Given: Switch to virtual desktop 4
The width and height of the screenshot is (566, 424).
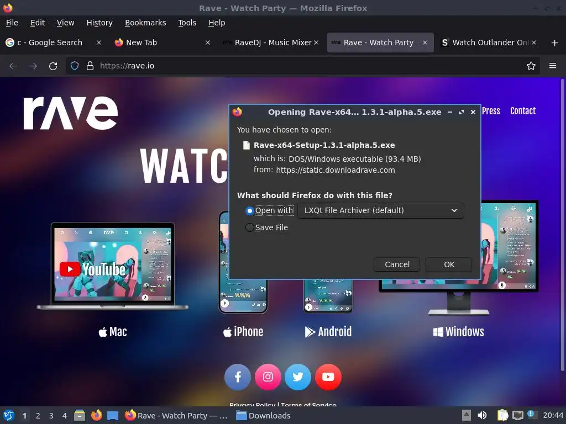Looking at the screenshot, I should [x=65, y=416].
